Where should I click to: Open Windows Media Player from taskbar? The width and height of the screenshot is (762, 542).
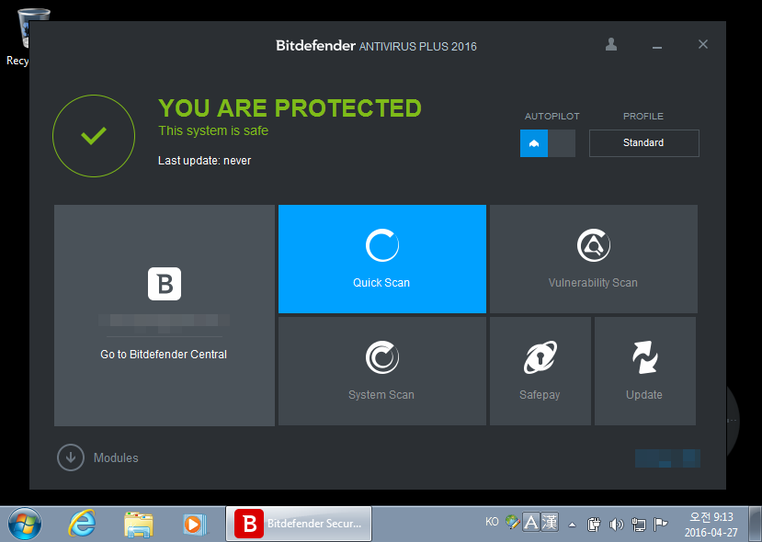195,524
